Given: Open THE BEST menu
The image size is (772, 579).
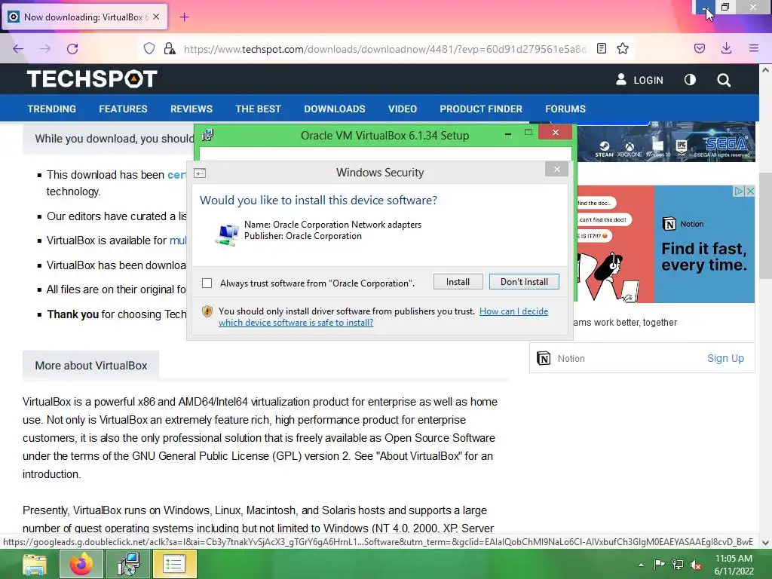Looking at the screenshot, I should click(x=258, y=109).
